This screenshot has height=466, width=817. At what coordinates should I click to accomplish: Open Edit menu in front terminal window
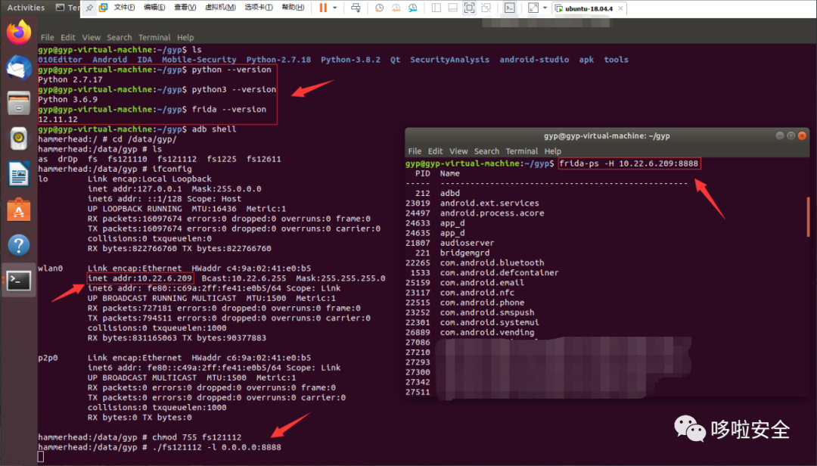tap(435, 151)
